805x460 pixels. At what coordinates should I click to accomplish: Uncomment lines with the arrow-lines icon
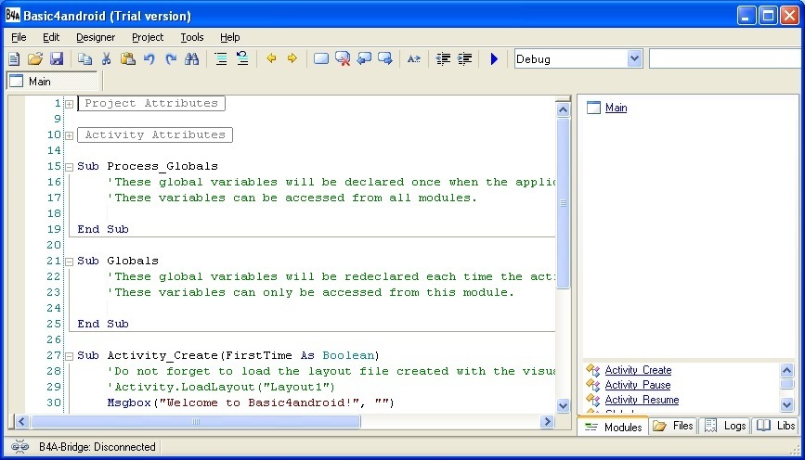pyautogui.click(x=242, y=59)
